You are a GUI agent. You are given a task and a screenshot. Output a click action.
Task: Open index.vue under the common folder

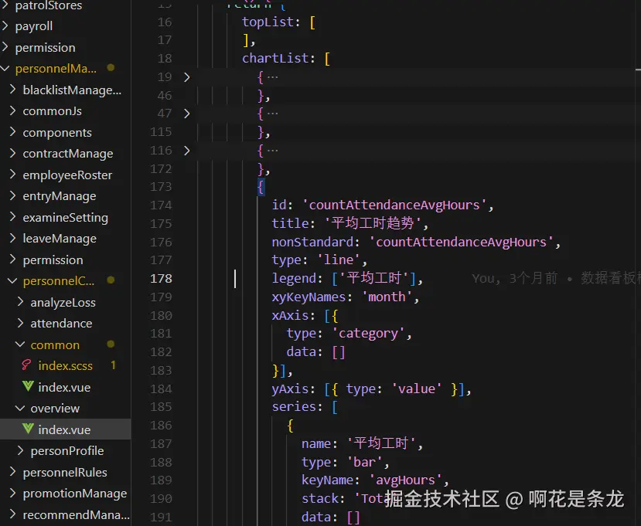(64, 387)
